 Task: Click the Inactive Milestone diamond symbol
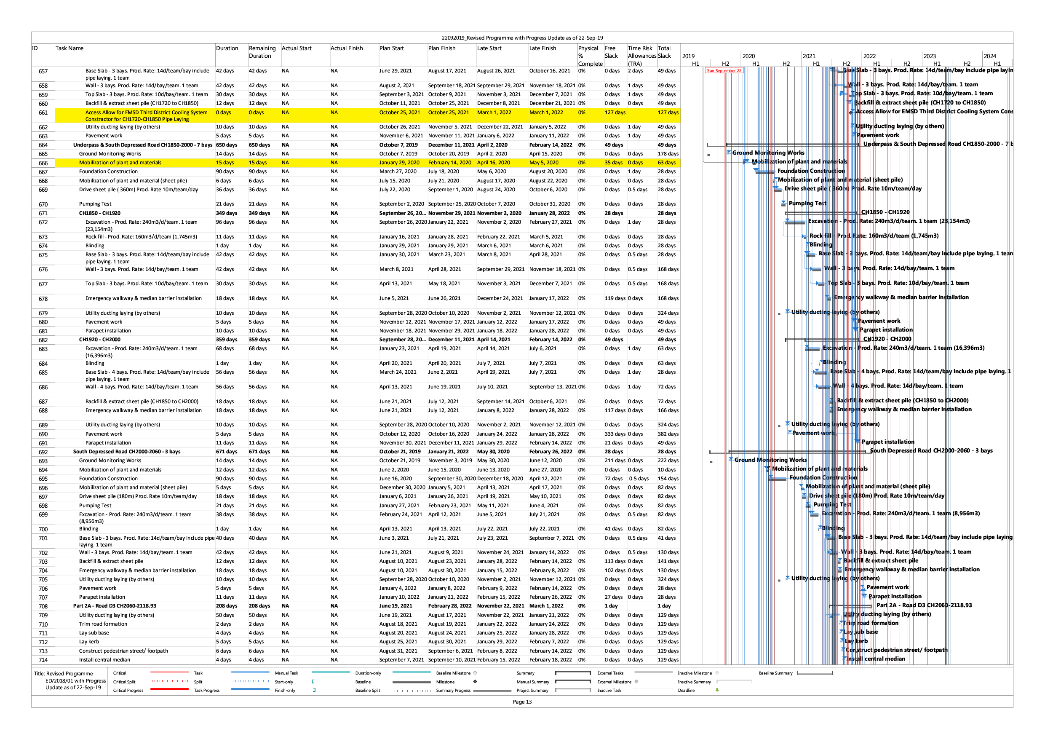click(x=717, y=673)
